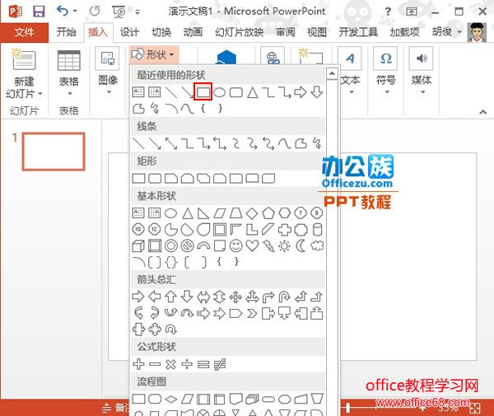
Task: Select slide 1 thumbnail
Action: [54, 152]
